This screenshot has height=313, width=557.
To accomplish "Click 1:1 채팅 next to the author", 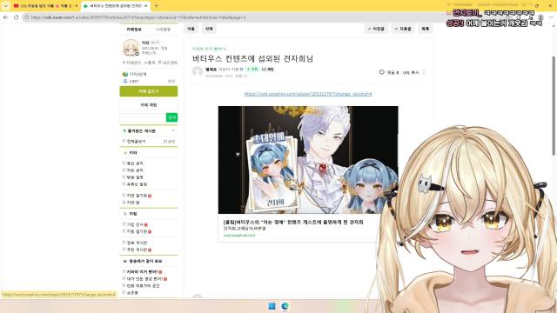I will 267,70.
